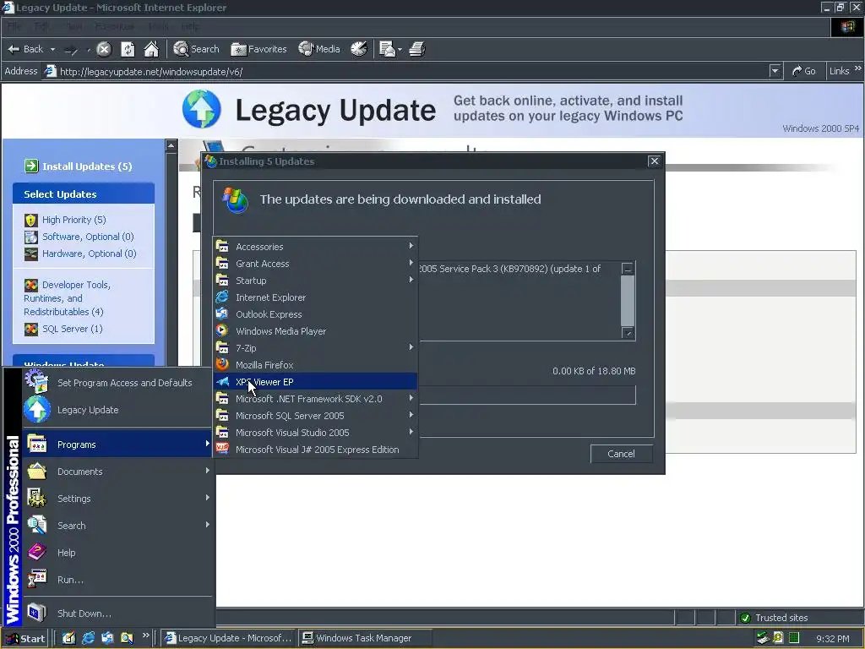Select Hardware, Optional (0) category
The image size is (865, 649).
pos(90,254)
